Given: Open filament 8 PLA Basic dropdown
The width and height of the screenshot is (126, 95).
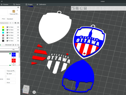Looking at the screenshot, I should [11, 35].
